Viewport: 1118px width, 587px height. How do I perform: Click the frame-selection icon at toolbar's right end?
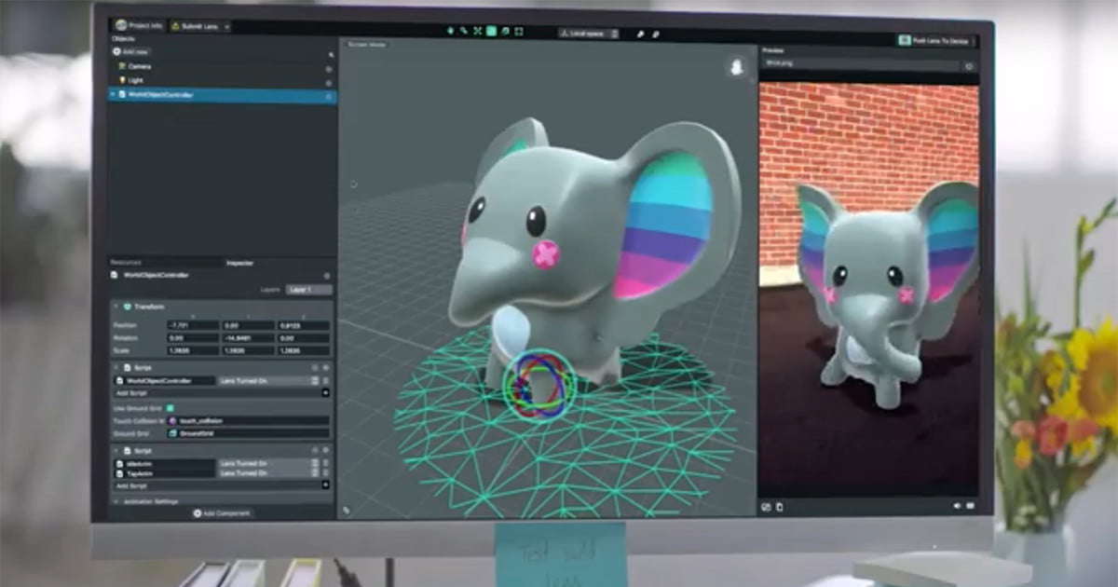(x=519, y=32)
